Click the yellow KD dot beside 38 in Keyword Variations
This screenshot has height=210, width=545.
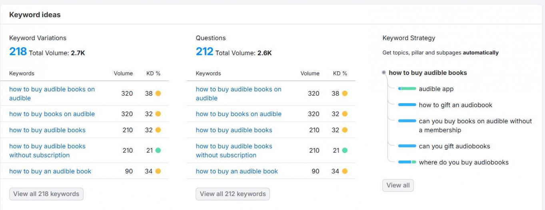158,93
